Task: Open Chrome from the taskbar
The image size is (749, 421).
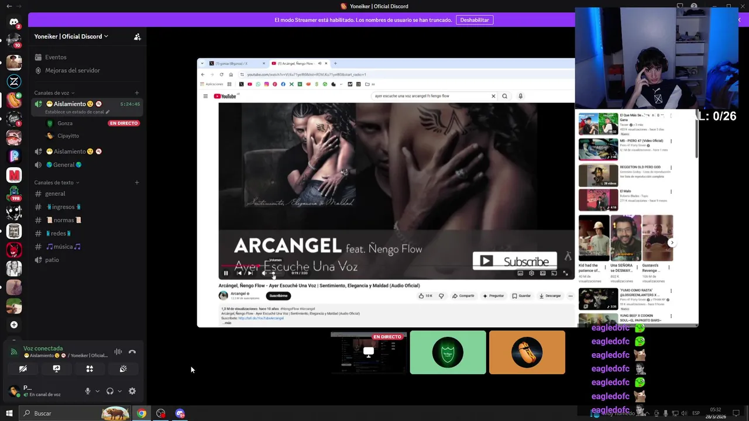Action: (x=142, y=413)
